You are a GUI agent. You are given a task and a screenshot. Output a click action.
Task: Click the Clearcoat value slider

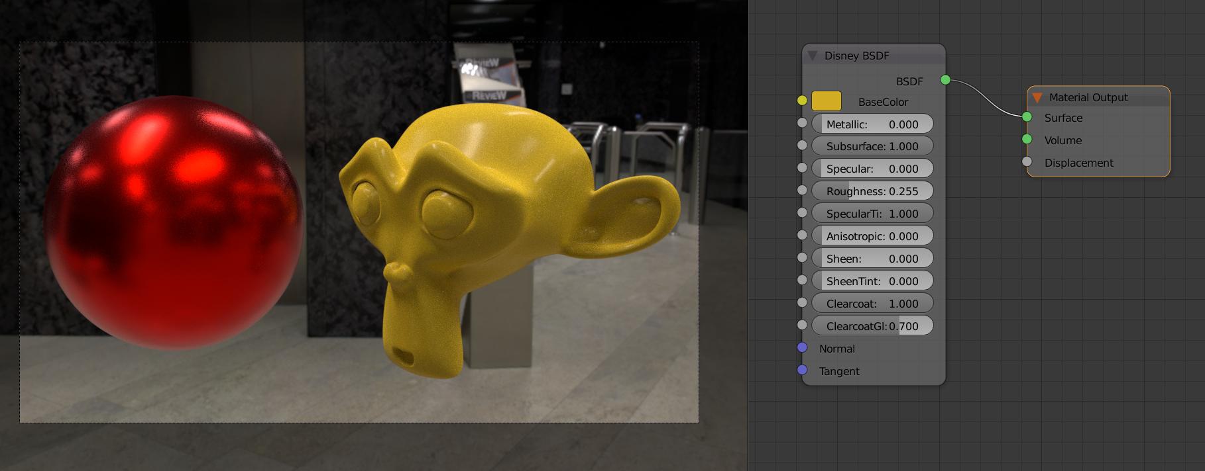872,304
